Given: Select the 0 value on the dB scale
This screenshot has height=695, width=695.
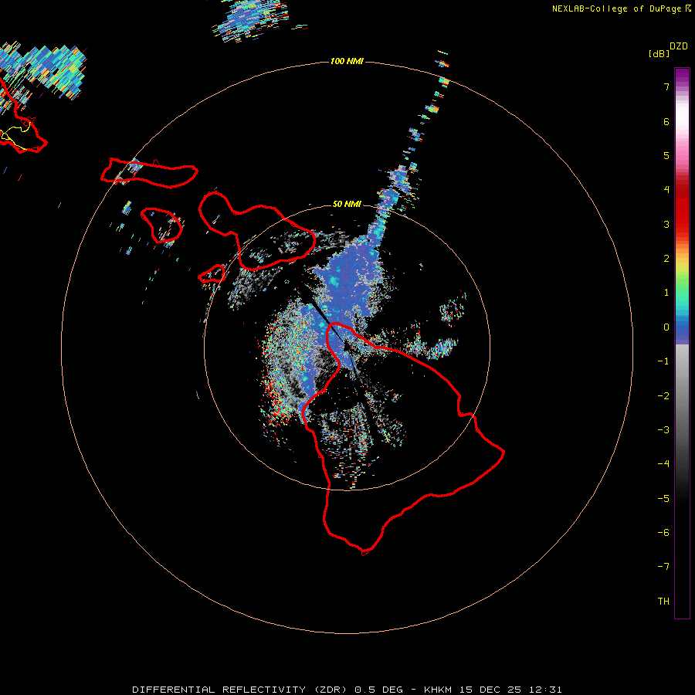Looking at the screenshot, I should point(666,327).
